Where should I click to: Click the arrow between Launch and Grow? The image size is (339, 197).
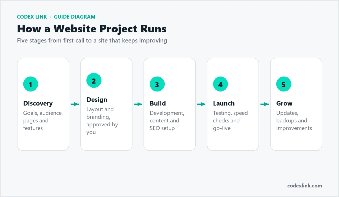(265, 104)
